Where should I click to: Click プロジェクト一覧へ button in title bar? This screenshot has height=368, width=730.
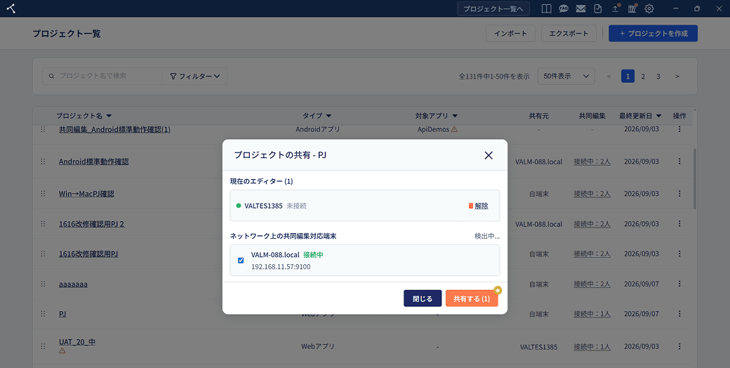click(493, 9)
